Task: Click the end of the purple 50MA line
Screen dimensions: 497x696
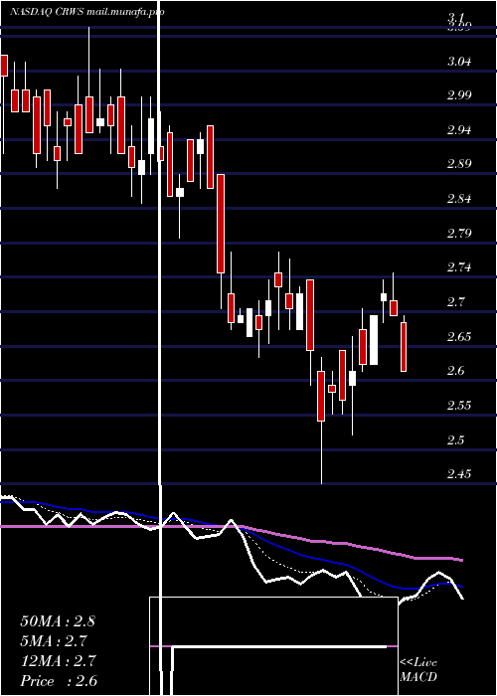Action: pos(462,560)
